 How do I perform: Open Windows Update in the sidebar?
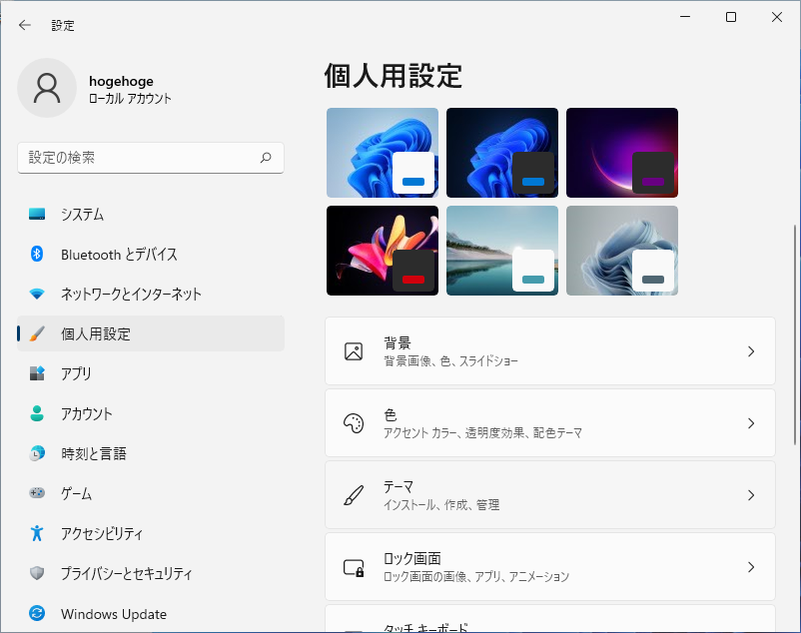pyautogui.click(x=151, y=613)
